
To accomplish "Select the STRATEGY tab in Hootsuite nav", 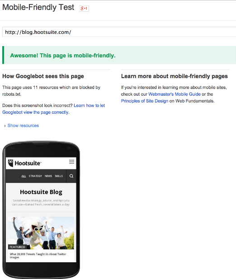I will pos(35,176).
